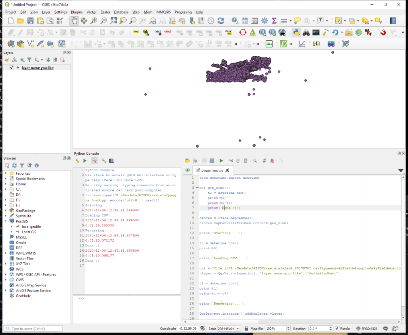Select GeoPackage in Browser tree
The image size is (408, 335).
click(x=25, y=211)
